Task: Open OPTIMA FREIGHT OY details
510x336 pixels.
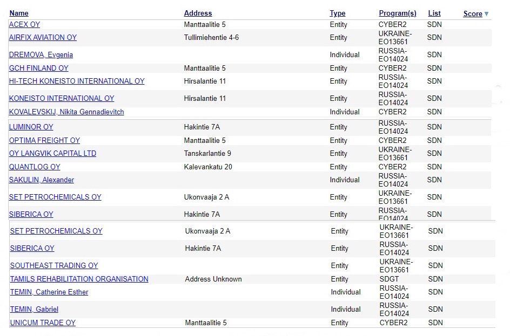Action: click(x=44, y=141)
